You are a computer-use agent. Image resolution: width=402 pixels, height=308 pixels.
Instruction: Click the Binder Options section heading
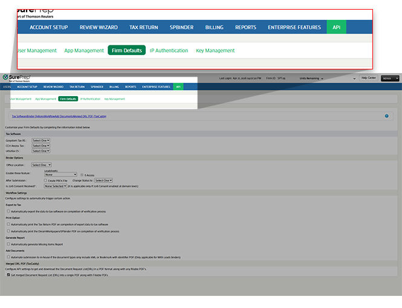point(15,158)
